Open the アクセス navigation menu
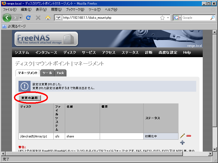Image resolution: width=218 pixels, height=163 pixels. click(x=108, y=52)
